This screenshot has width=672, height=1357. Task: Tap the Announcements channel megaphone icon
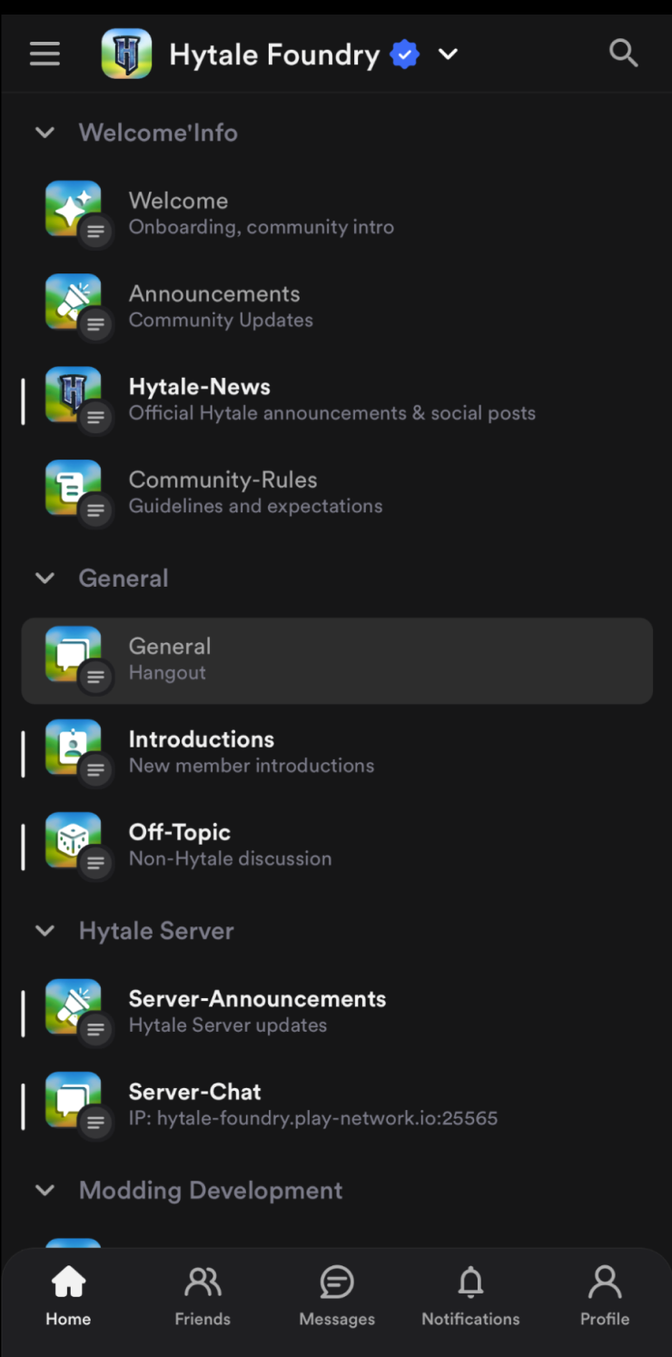point(74,302)
